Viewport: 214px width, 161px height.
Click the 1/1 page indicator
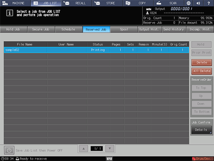pos(96,149)
